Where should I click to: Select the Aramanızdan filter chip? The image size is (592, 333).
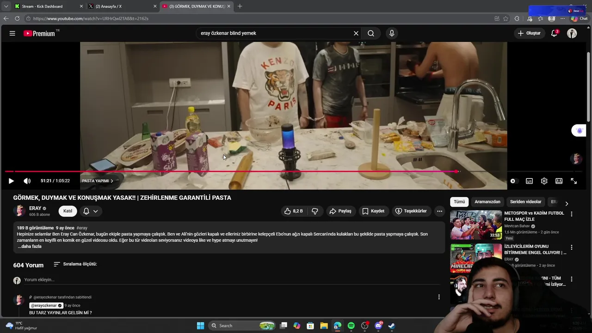point(487,202)
